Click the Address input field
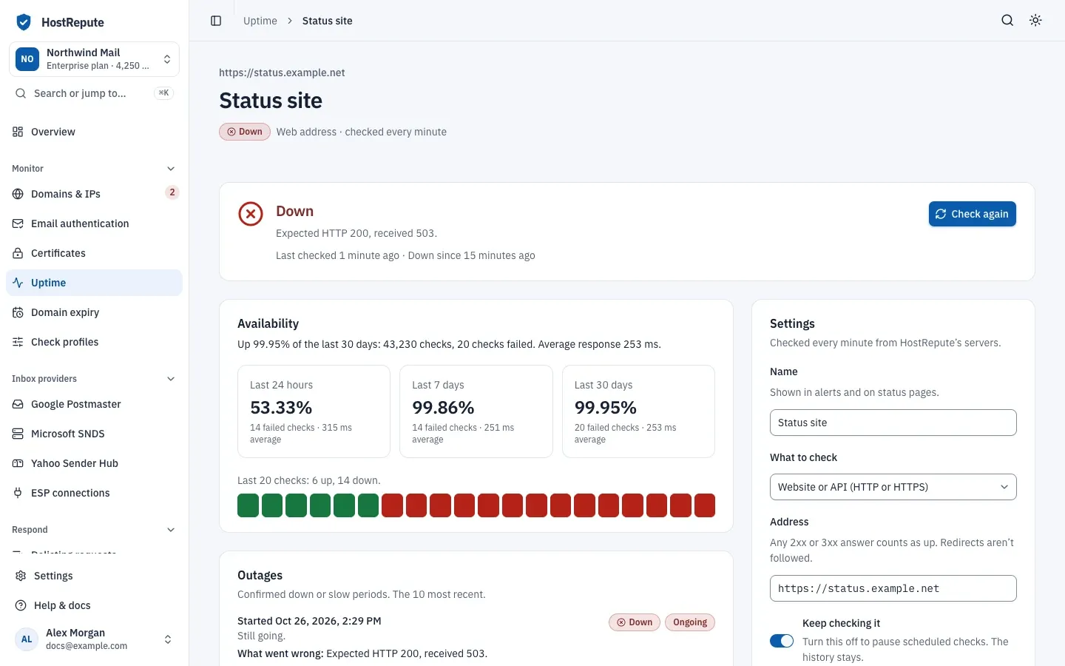Viewport: 1065px width, 666px height. tap(893, 588)
